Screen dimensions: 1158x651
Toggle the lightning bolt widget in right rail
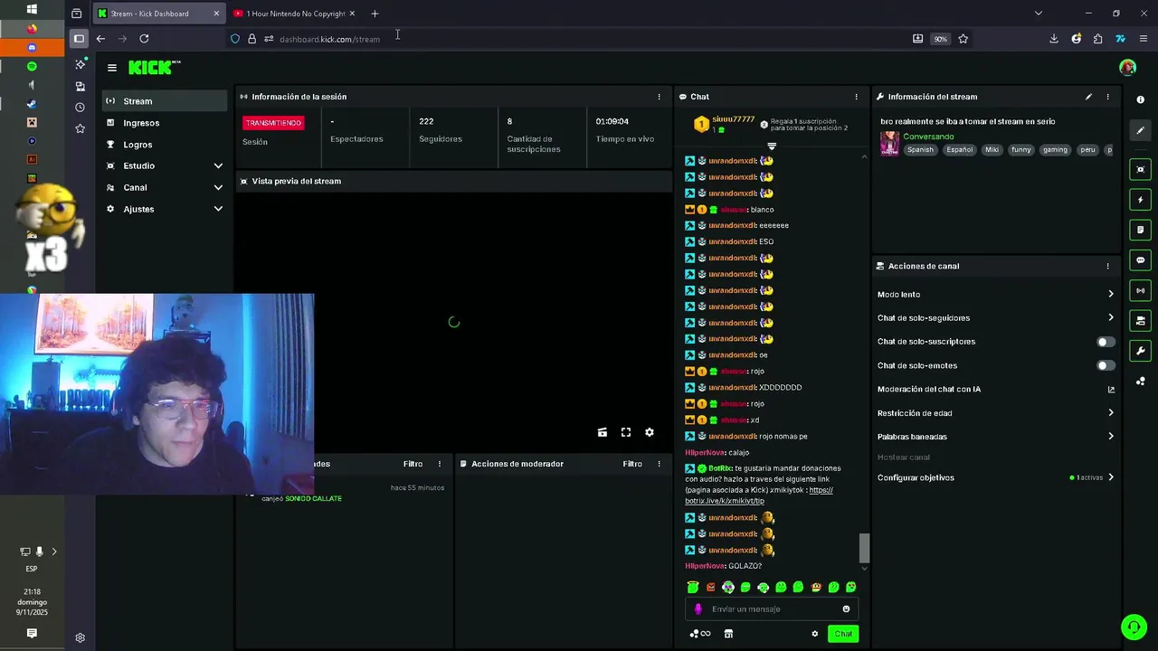(1140, 200)
